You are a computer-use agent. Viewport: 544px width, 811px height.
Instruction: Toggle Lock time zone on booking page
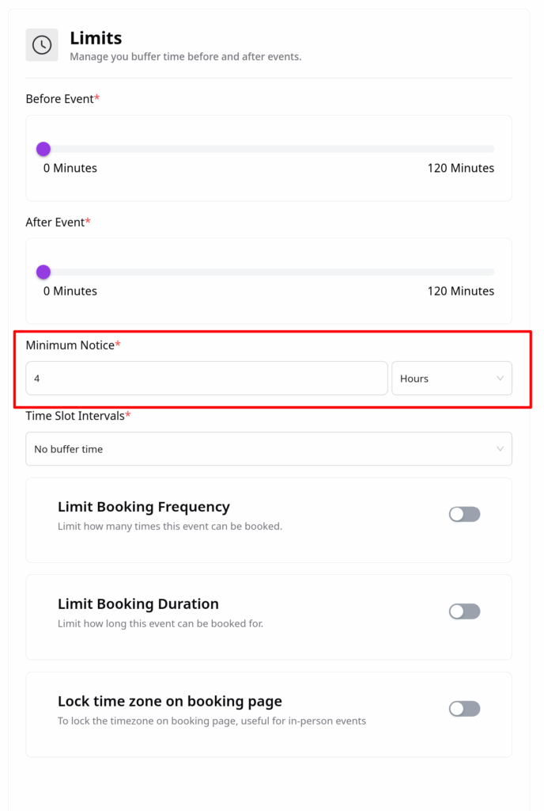tap(464, 709)
